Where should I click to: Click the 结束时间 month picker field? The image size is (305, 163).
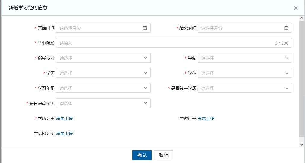coord(241,28)
